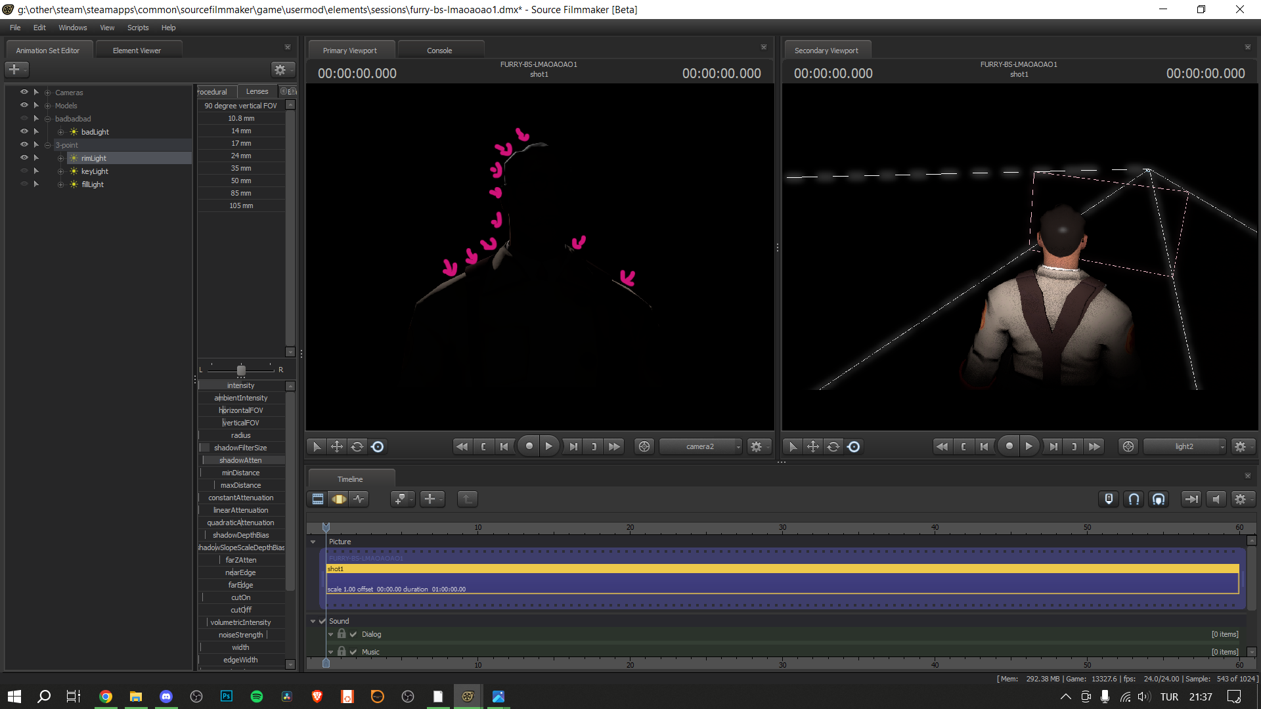Switch to the graph editor mode

[x=359, y=499]
